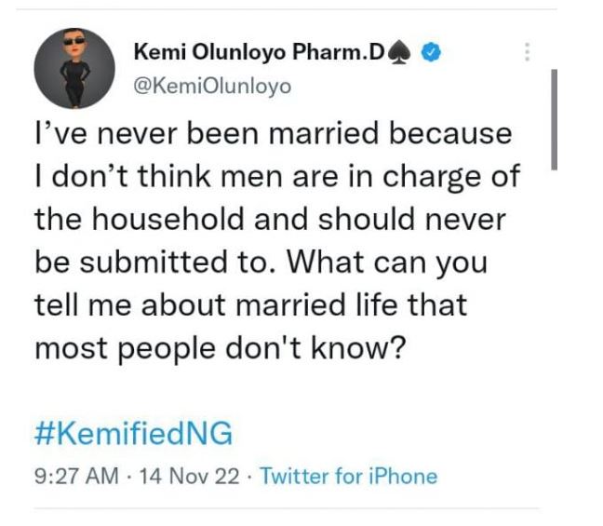603x526 pixels.
Task: Click the grey vertical scrollbar thumb
Action: [x=555, y=118]
